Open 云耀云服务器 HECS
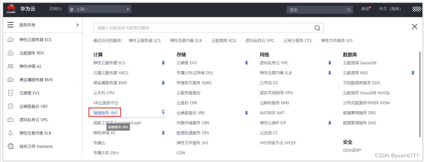The width and height of the screenshot is (425, 162). tap(111, 73)
